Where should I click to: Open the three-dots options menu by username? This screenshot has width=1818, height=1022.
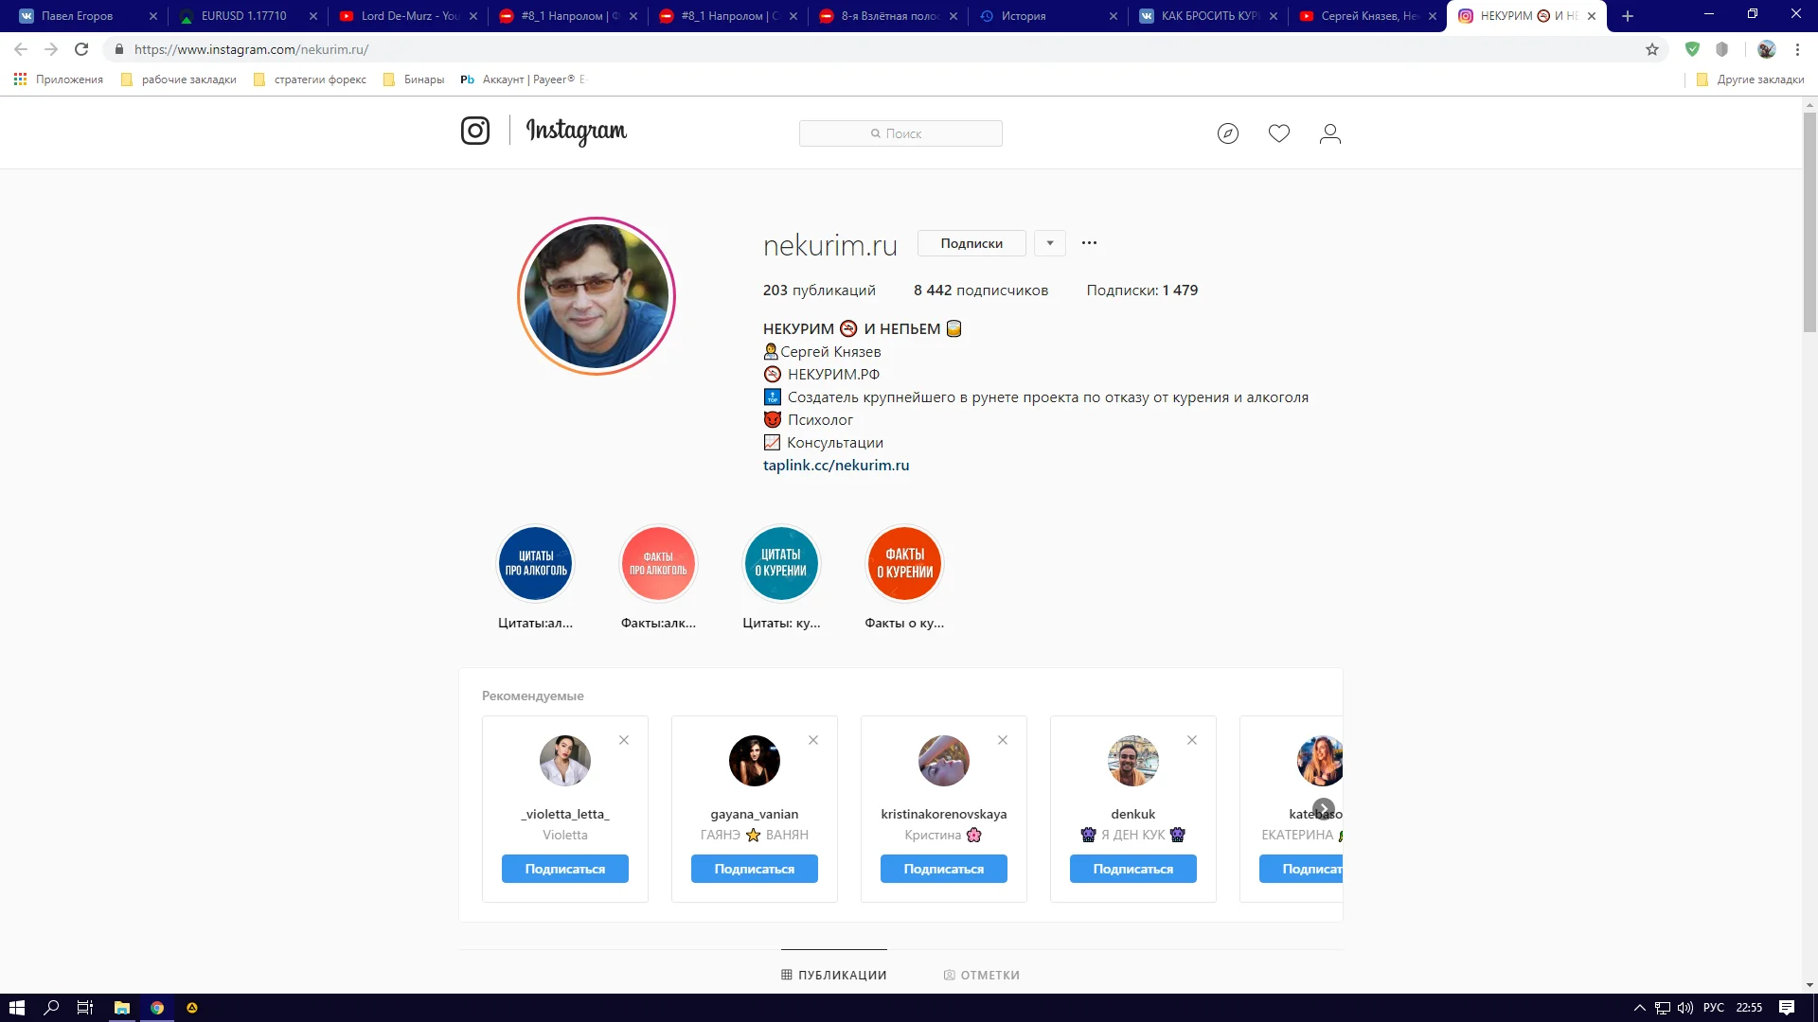1089,243
